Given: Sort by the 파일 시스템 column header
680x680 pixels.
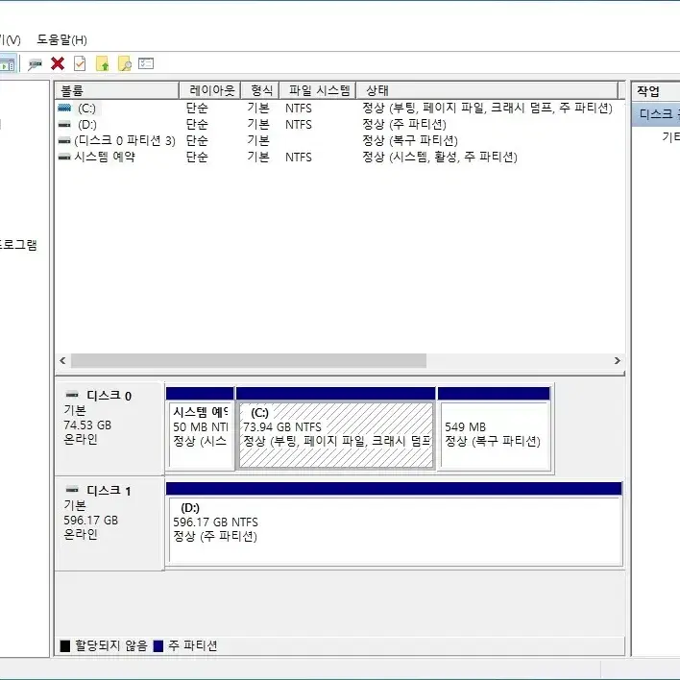Looking at the screenshot, I should point(318,90).
